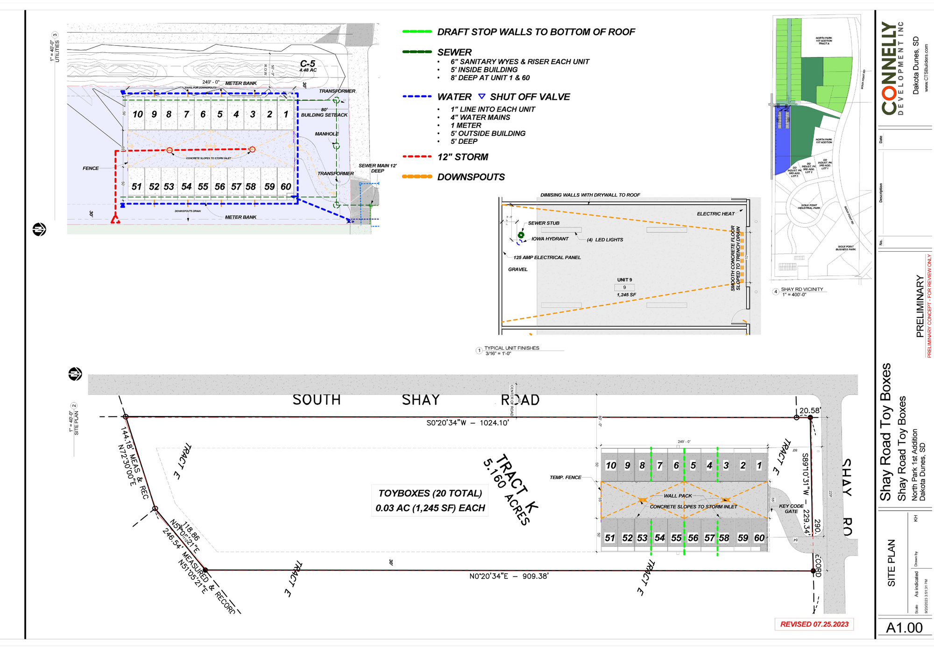The width and height of the screenshot is (934, 649).
Task: Click the Toyboxes (20 Total) label box
Action: pos(430,501)
